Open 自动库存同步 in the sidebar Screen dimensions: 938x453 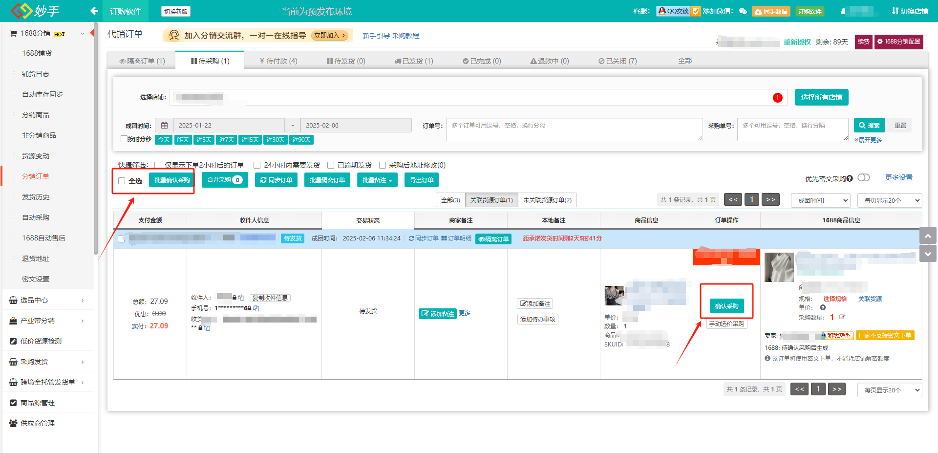click(x=43, y=94)
